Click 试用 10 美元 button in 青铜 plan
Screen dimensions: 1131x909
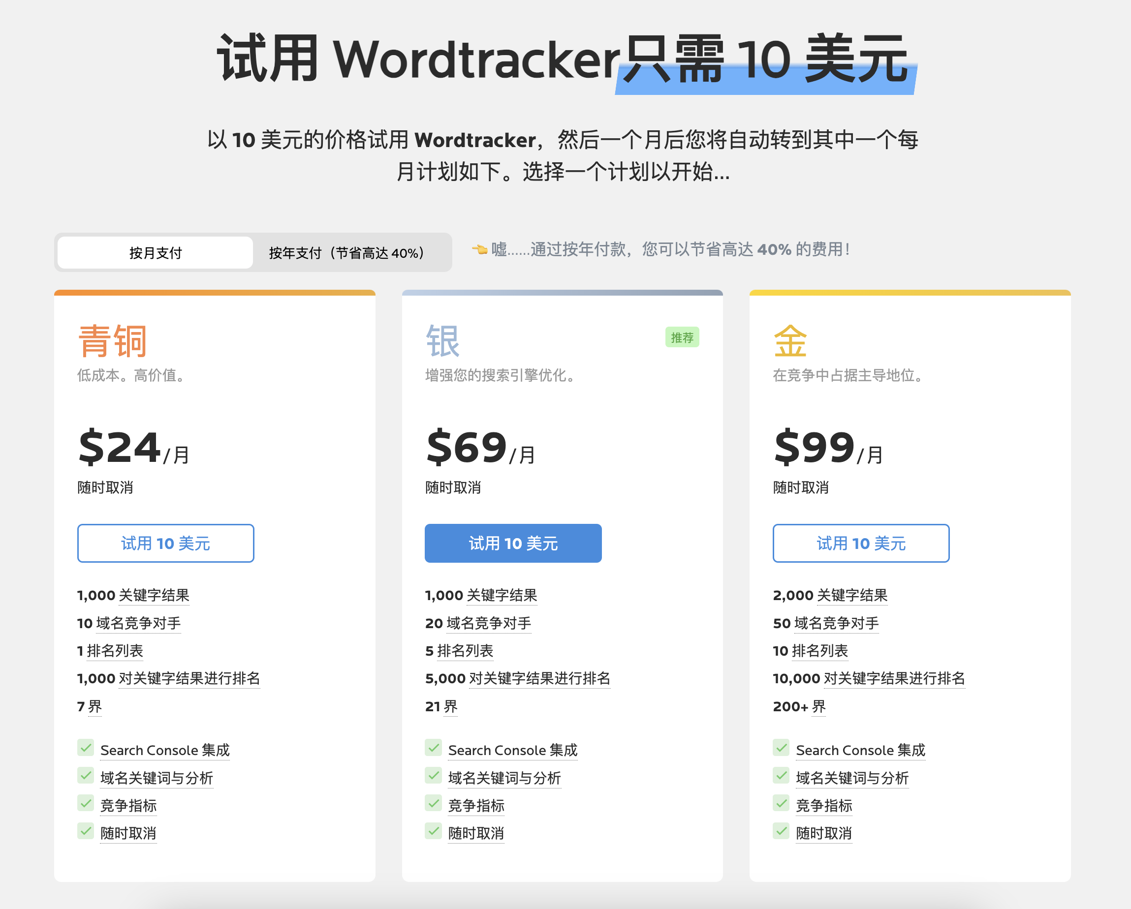coord(166,543)
